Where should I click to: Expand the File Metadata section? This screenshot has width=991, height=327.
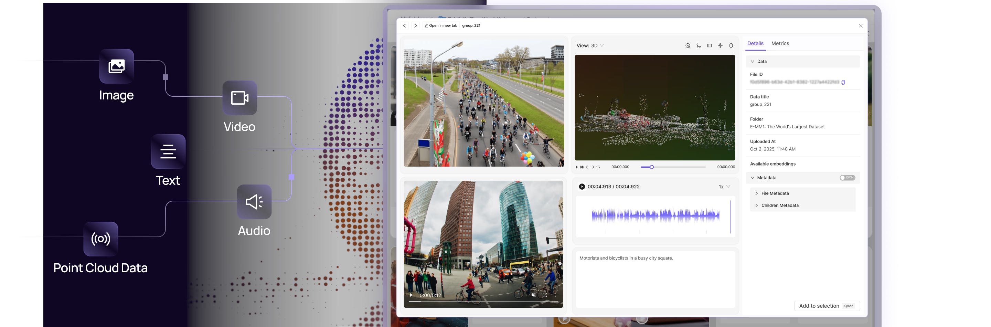775,193
